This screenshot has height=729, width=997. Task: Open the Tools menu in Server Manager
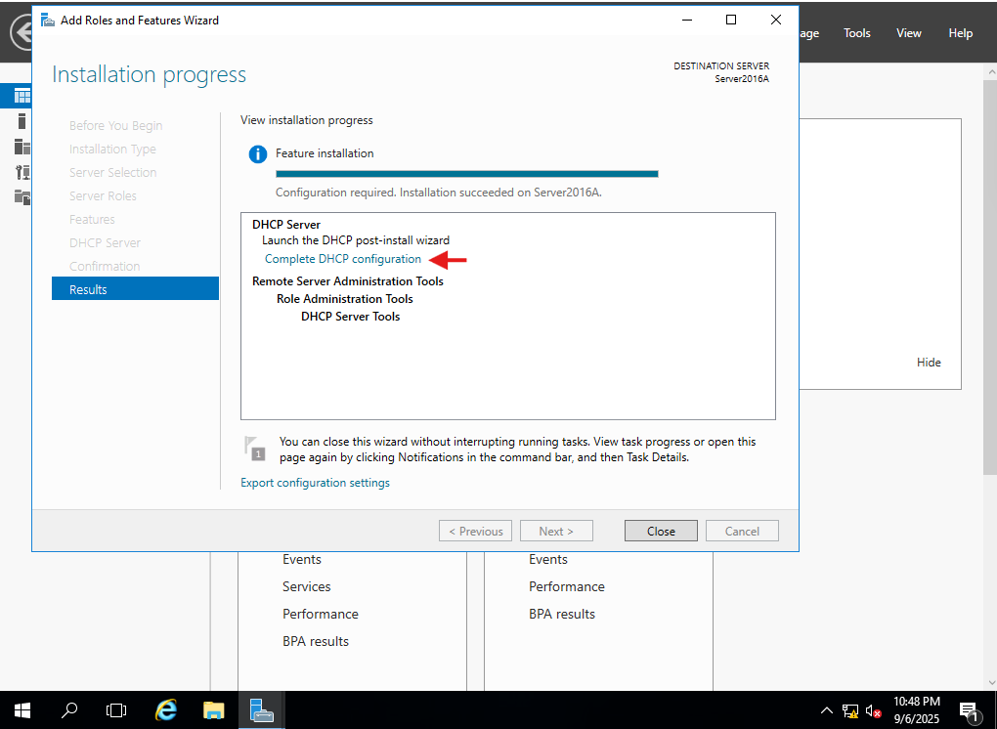[856, 33]
